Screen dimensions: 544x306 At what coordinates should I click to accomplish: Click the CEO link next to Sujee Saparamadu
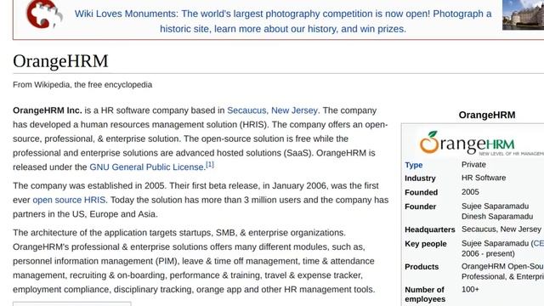(538, 243)
